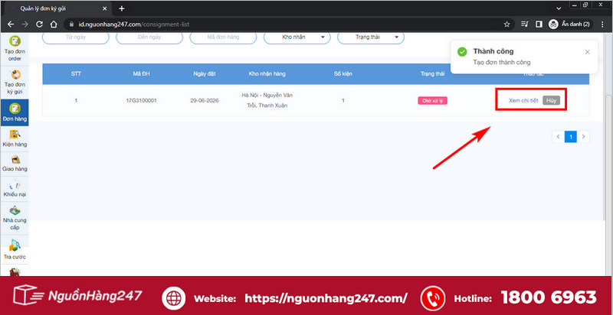Open a new browser tab
Screen dimensions: 613x315
click(122, 8)
